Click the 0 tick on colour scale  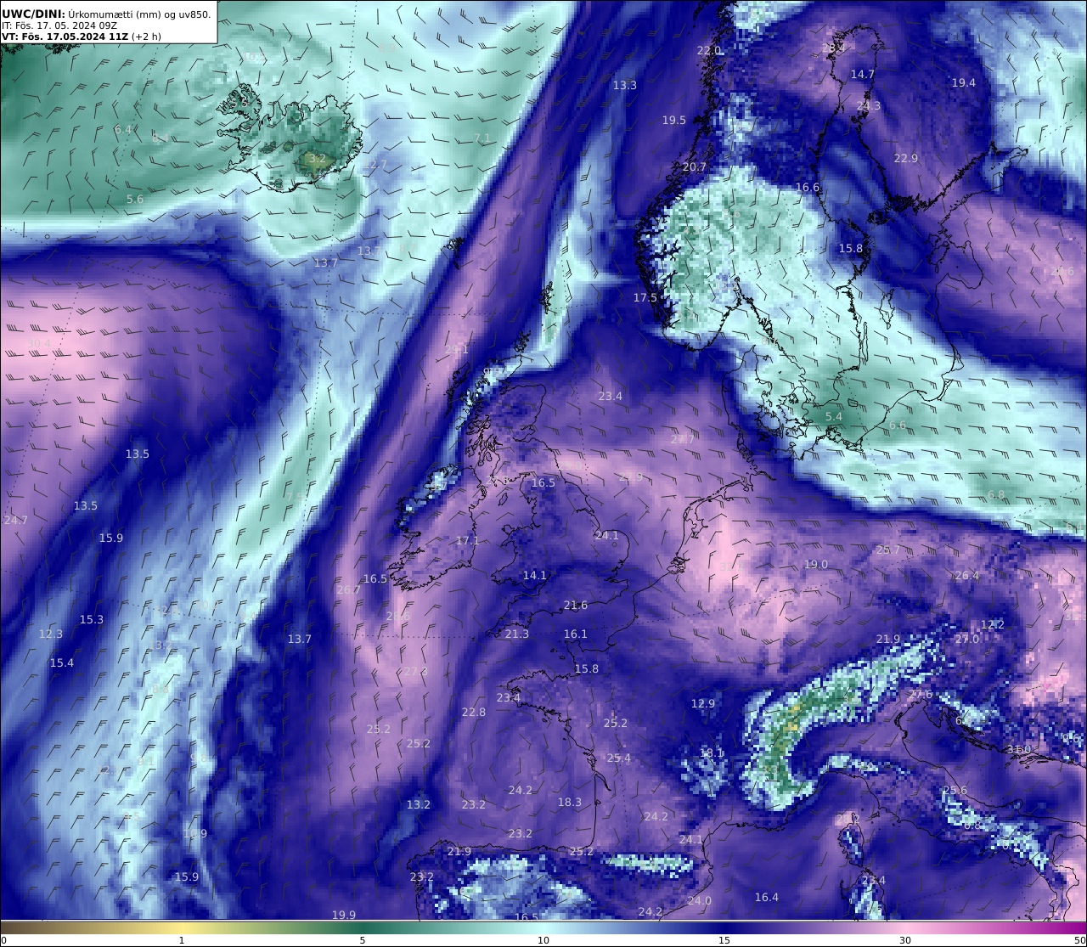pos(4,940)
